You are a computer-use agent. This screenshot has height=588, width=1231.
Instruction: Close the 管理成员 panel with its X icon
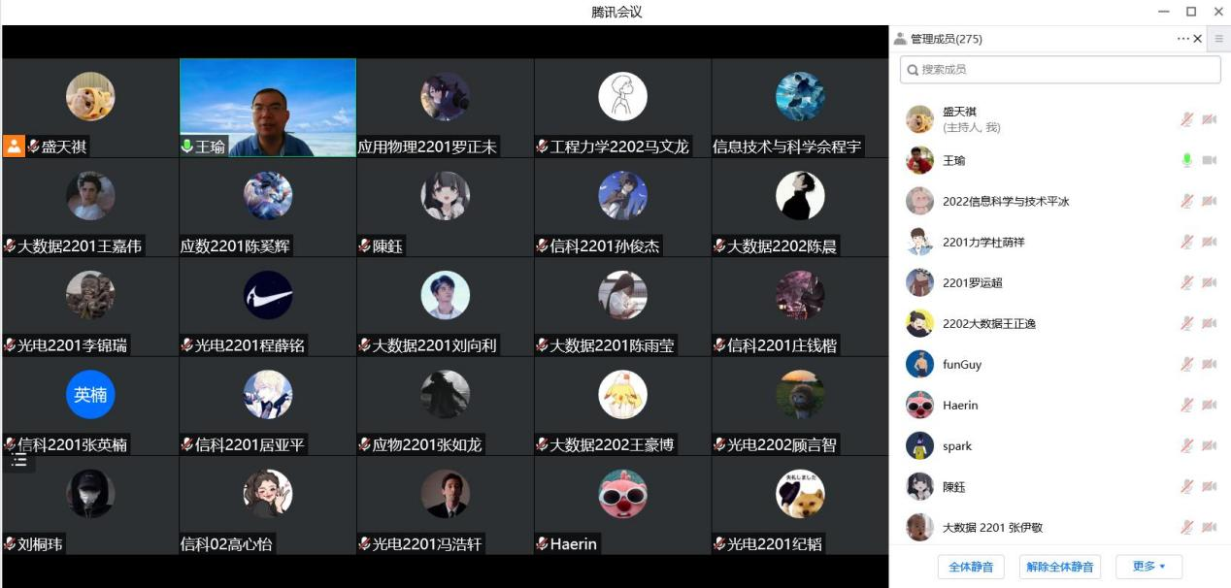point(1197,39)
